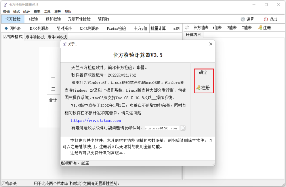
Task: Open the 统计 menu
Action: pos(27,12)
